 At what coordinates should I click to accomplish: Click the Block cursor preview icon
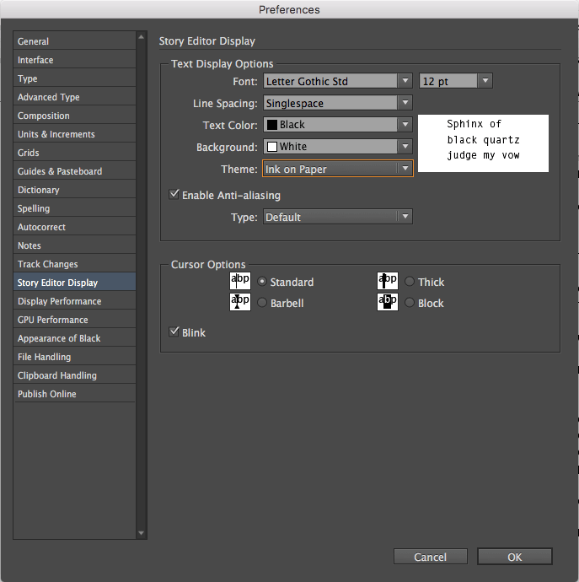click(x=388, y=302)
